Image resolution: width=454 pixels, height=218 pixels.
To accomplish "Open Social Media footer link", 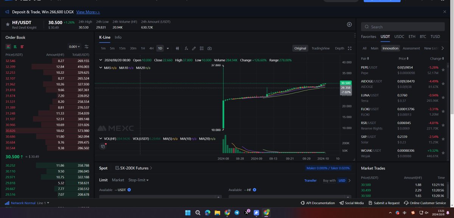I will [x=351, y=203].
